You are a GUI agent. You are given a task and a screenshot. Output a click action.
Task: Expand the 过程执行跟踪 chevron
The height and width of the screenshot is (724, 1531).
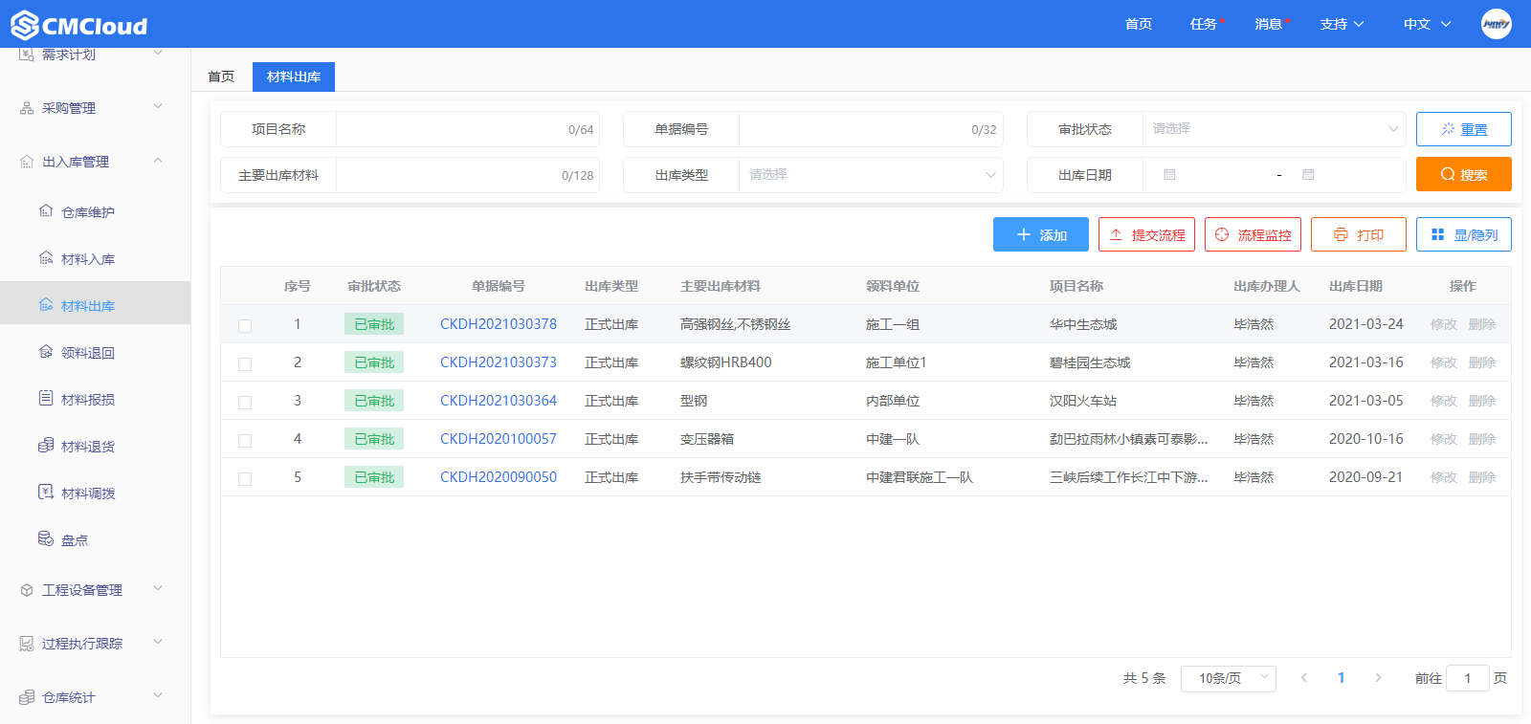(158, 642)
